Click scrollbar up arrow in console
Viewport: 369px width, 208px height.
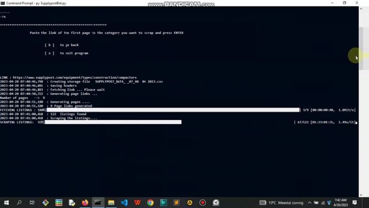tap(361, 9)
